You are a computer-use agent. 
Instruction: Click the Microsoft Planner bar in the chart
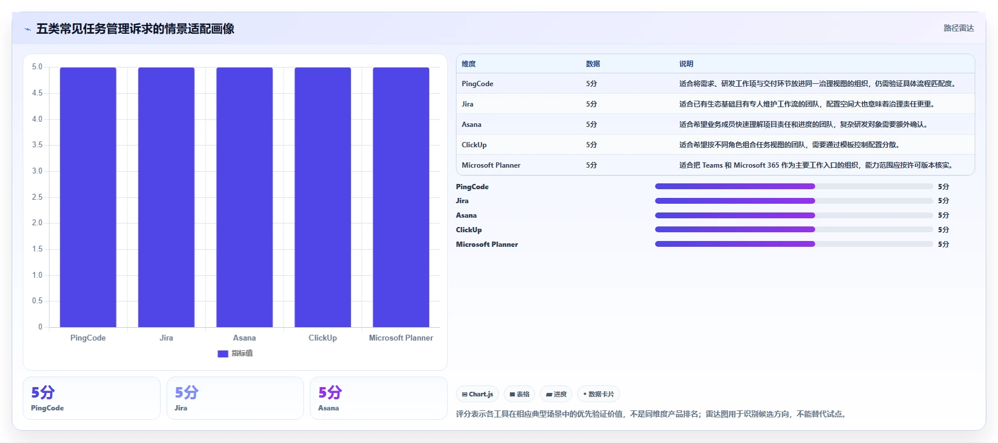(x=401, y=197)
